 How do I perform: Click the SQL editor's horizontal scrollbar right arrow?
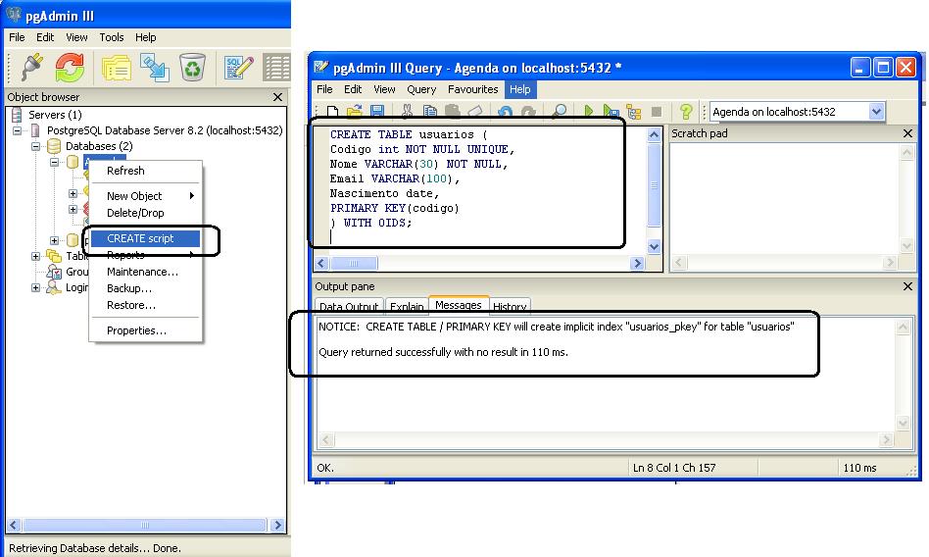pyautogui.click(x=638, y=263)
